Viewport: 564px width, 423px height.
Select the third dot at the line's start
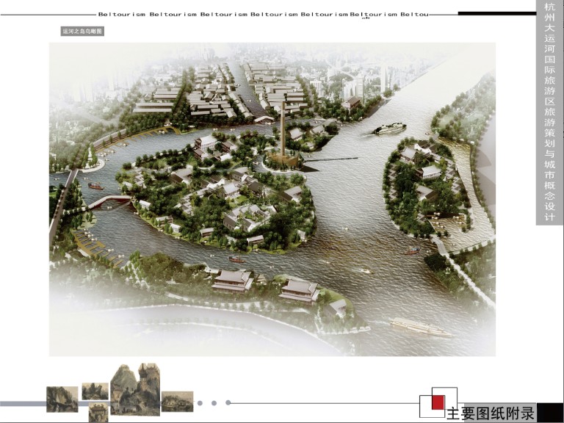click(228, 402)
